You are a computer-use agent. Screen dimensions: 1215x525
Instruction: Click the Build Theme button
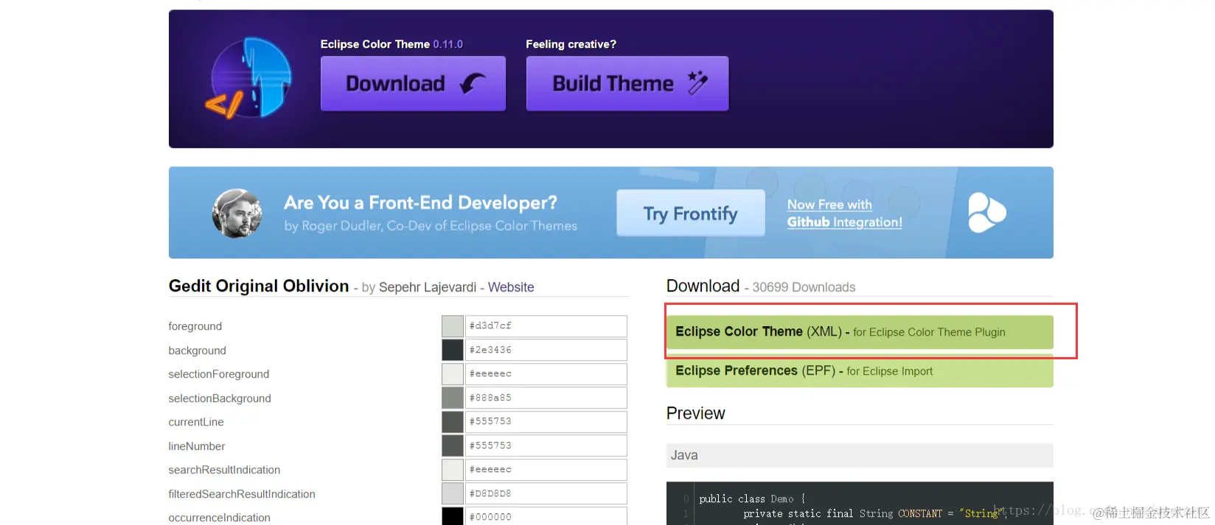(x=627, y=83)
